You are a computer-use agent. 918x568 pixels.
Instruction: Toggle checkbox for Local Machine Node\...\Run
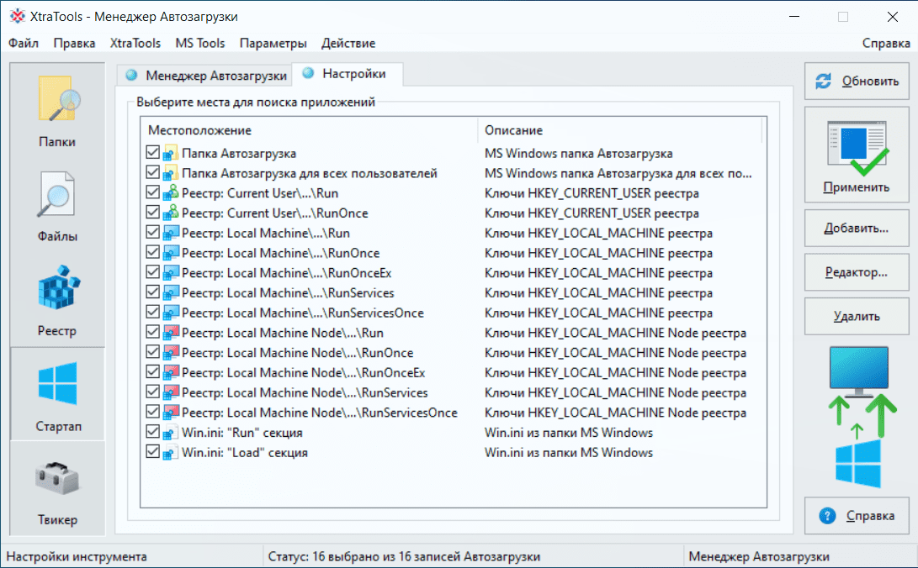(152, 332)
